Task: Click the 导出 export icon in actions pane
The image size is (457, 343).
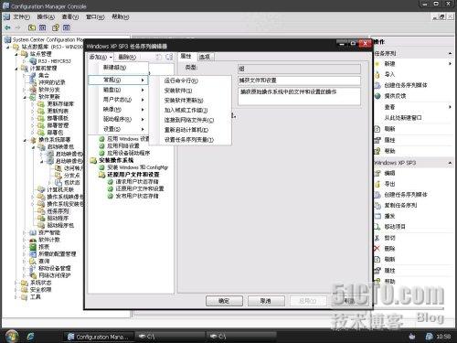Action: pyautogui.click(x=377, y=184)
